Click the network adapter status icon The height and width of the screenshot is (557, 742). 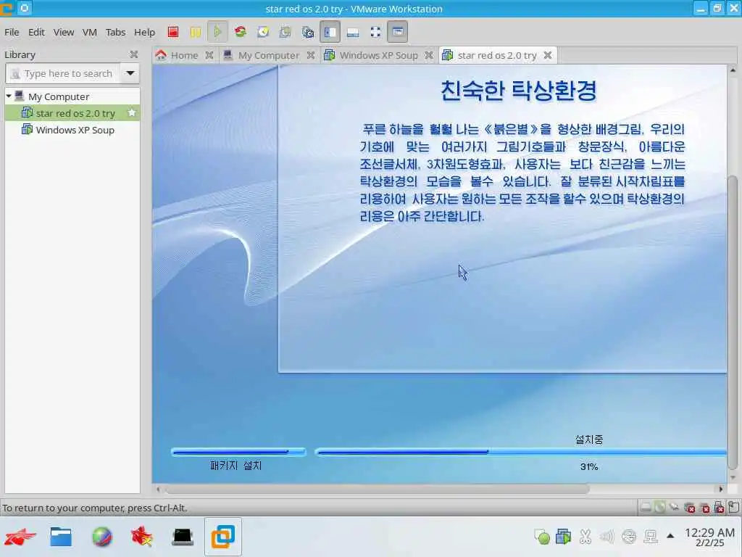(674, 508)
